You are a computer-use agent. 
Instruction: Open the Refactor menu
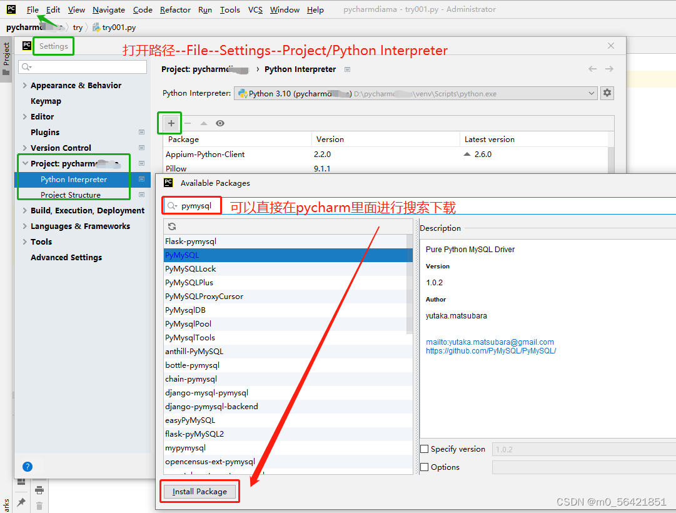tap(175, 9)
